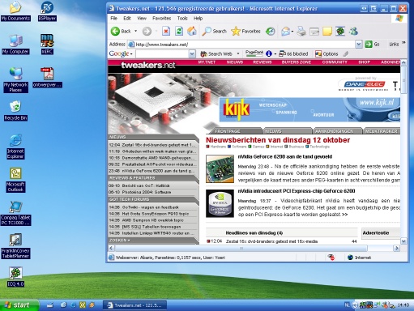Click the yellow note toolbar icon
This screenshot has height=311, width=414.
pyautogui.click(x=327, y=32)
